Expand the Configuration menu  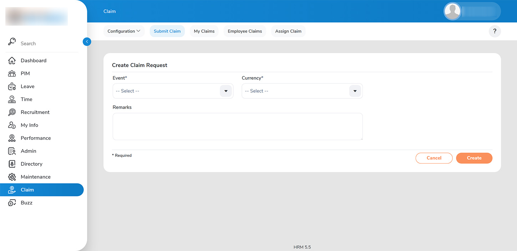click(124, 31)
